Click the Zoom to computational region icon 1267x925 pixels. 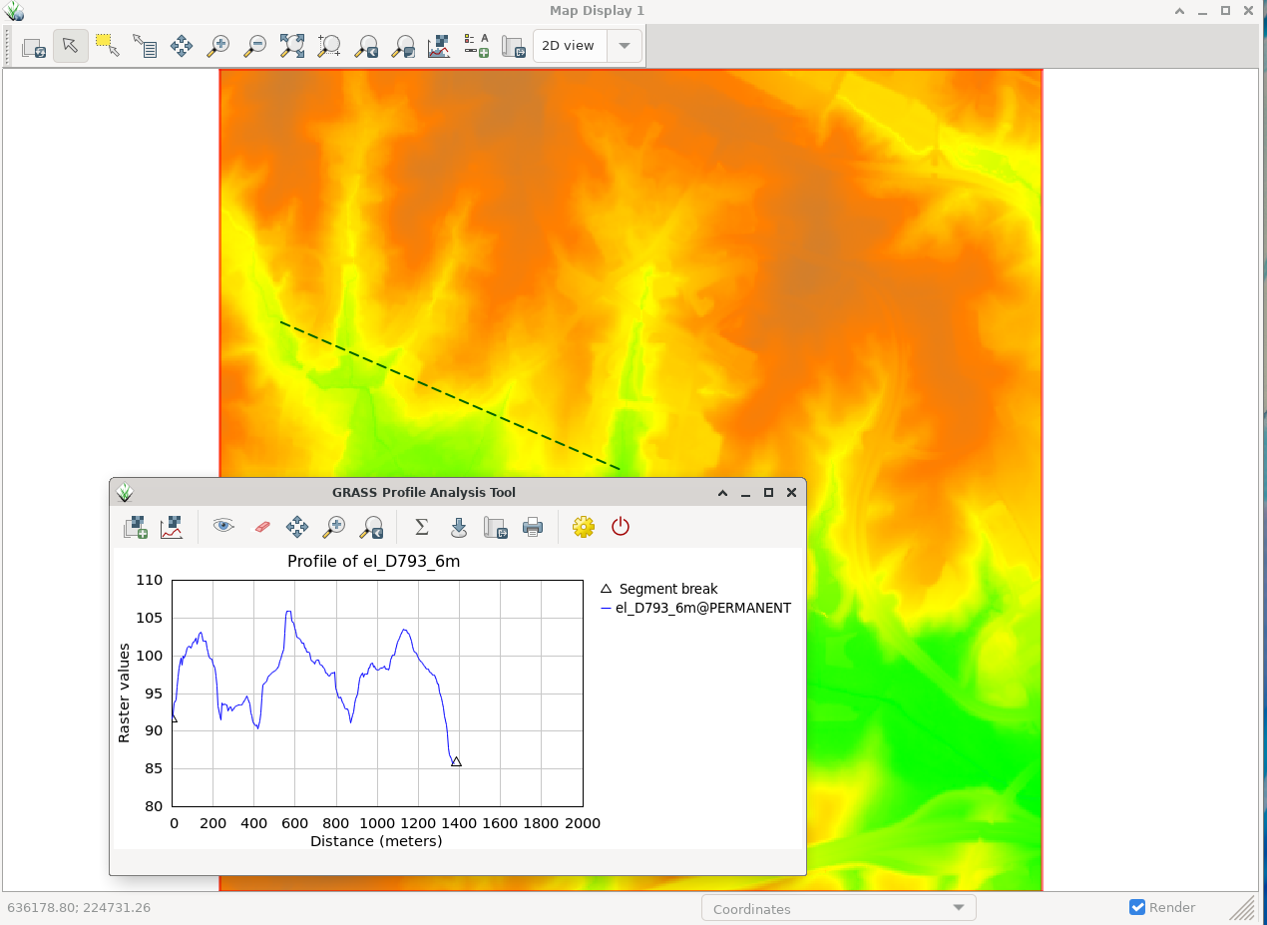pyautogui.click(x=329, y=46)
